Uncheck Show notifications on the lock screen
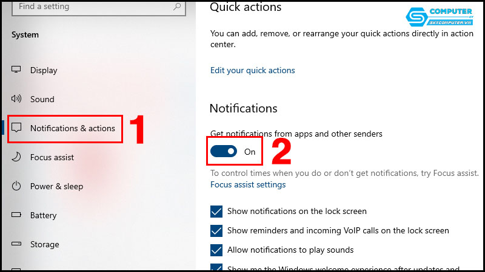This screenshot has width=485, height=272. 216,212
